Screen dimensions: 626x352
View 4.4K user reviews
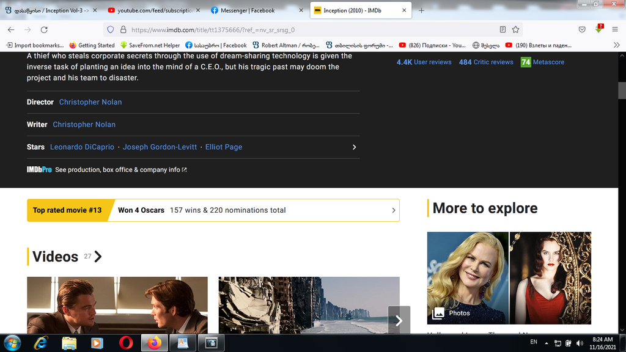tap(424, 62)
